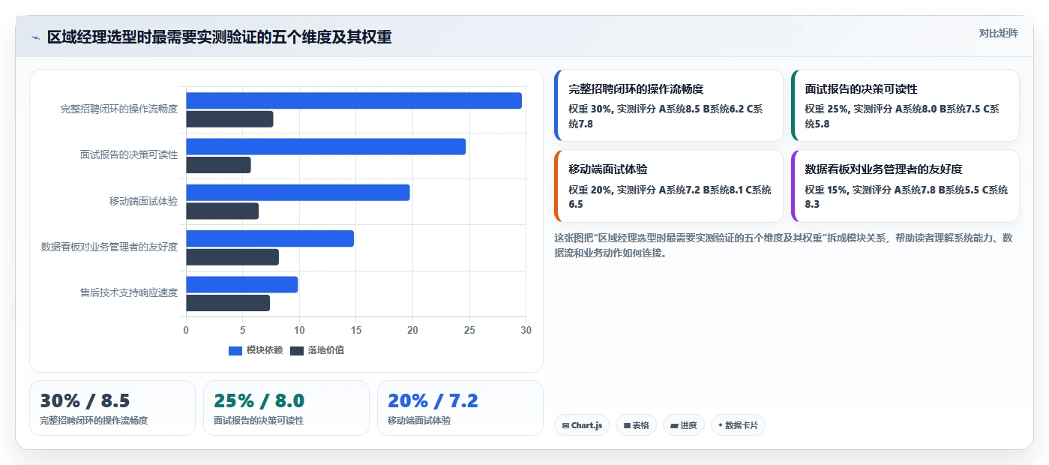Click the x-axis tick value 0

click(x=186, y=330)
